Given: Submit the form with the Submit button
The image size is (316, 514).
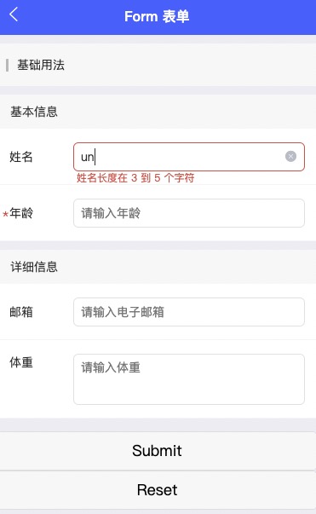Looking at the screenshot, I should (158, 451).
